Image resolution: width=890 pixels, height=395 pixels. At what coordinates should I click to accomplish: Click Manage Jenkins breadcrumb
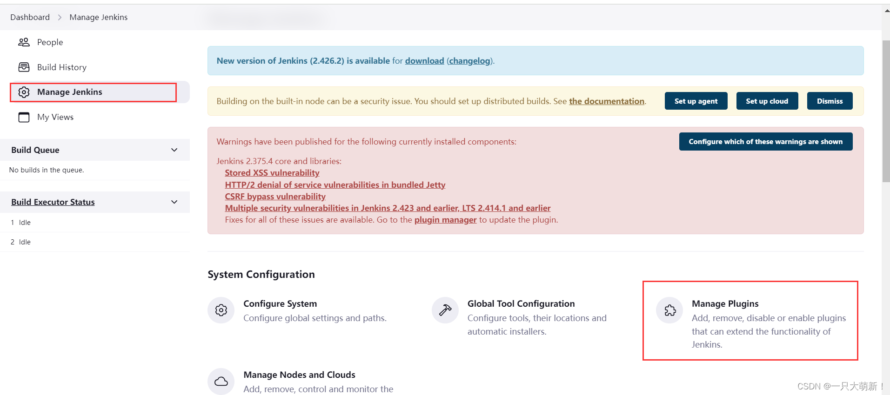pos(98,17)
